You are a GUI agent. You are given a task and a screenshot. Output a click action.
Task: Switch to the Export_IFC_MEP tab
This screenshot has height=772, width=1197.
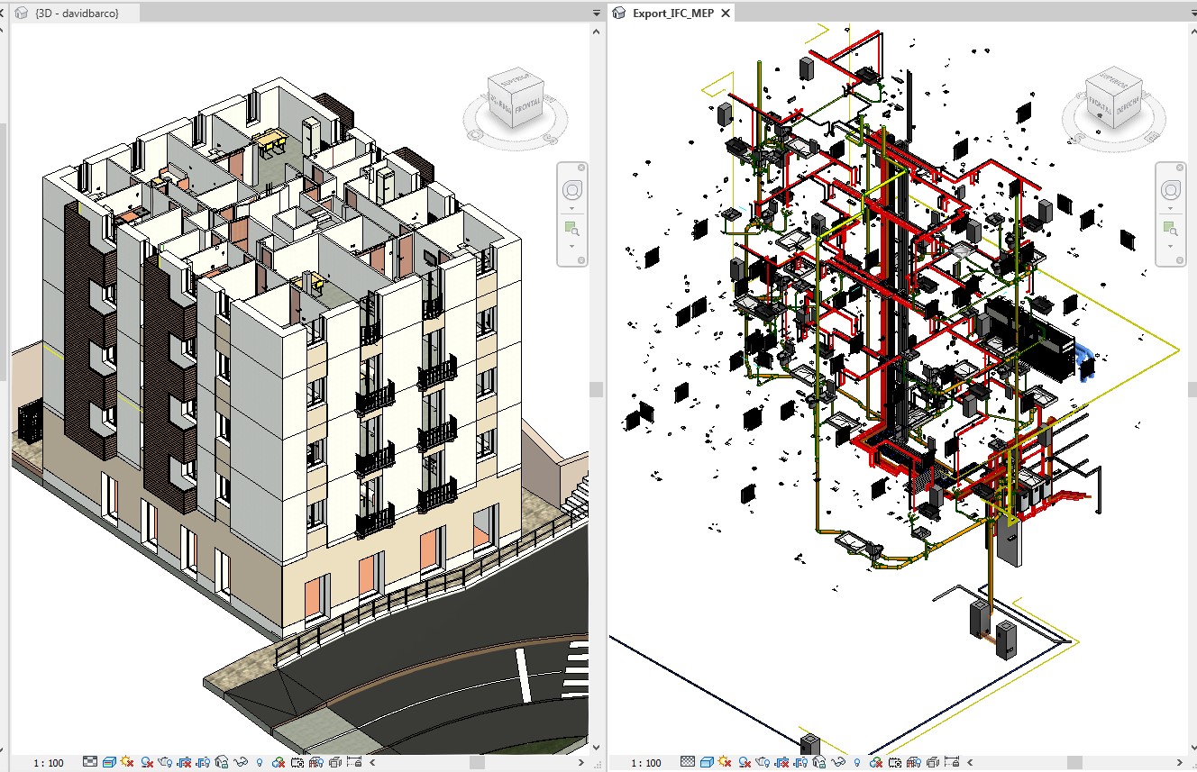(x=673, y=13)
